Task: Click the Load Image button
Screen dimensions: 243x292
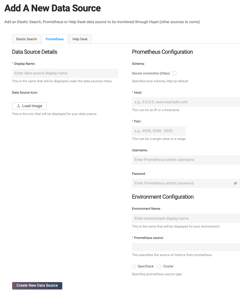Action: click(x=30, y=106)
